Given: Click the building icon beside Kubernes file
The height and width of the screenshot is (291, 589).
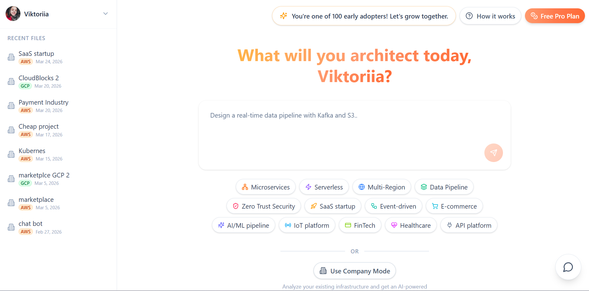Looking at the screenshot, I should (x=11, y=154).
